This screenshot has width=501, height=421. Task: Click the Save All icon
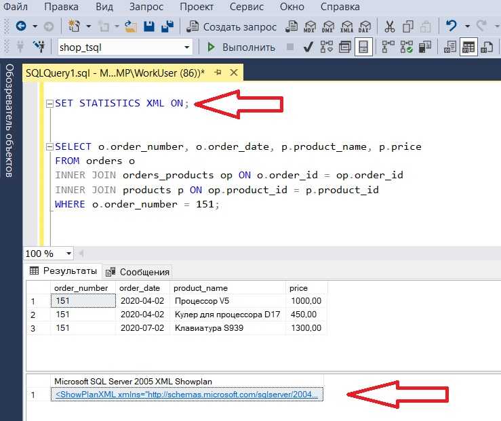pyautogui.click(x=166, y=26)
